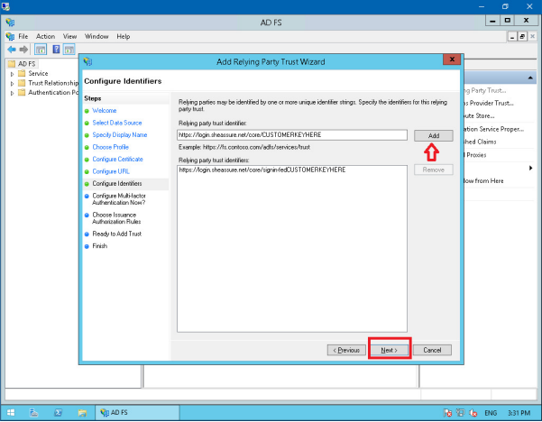Go back with the Previous button
Screen dimensions: 542x422
pos(347,349)
